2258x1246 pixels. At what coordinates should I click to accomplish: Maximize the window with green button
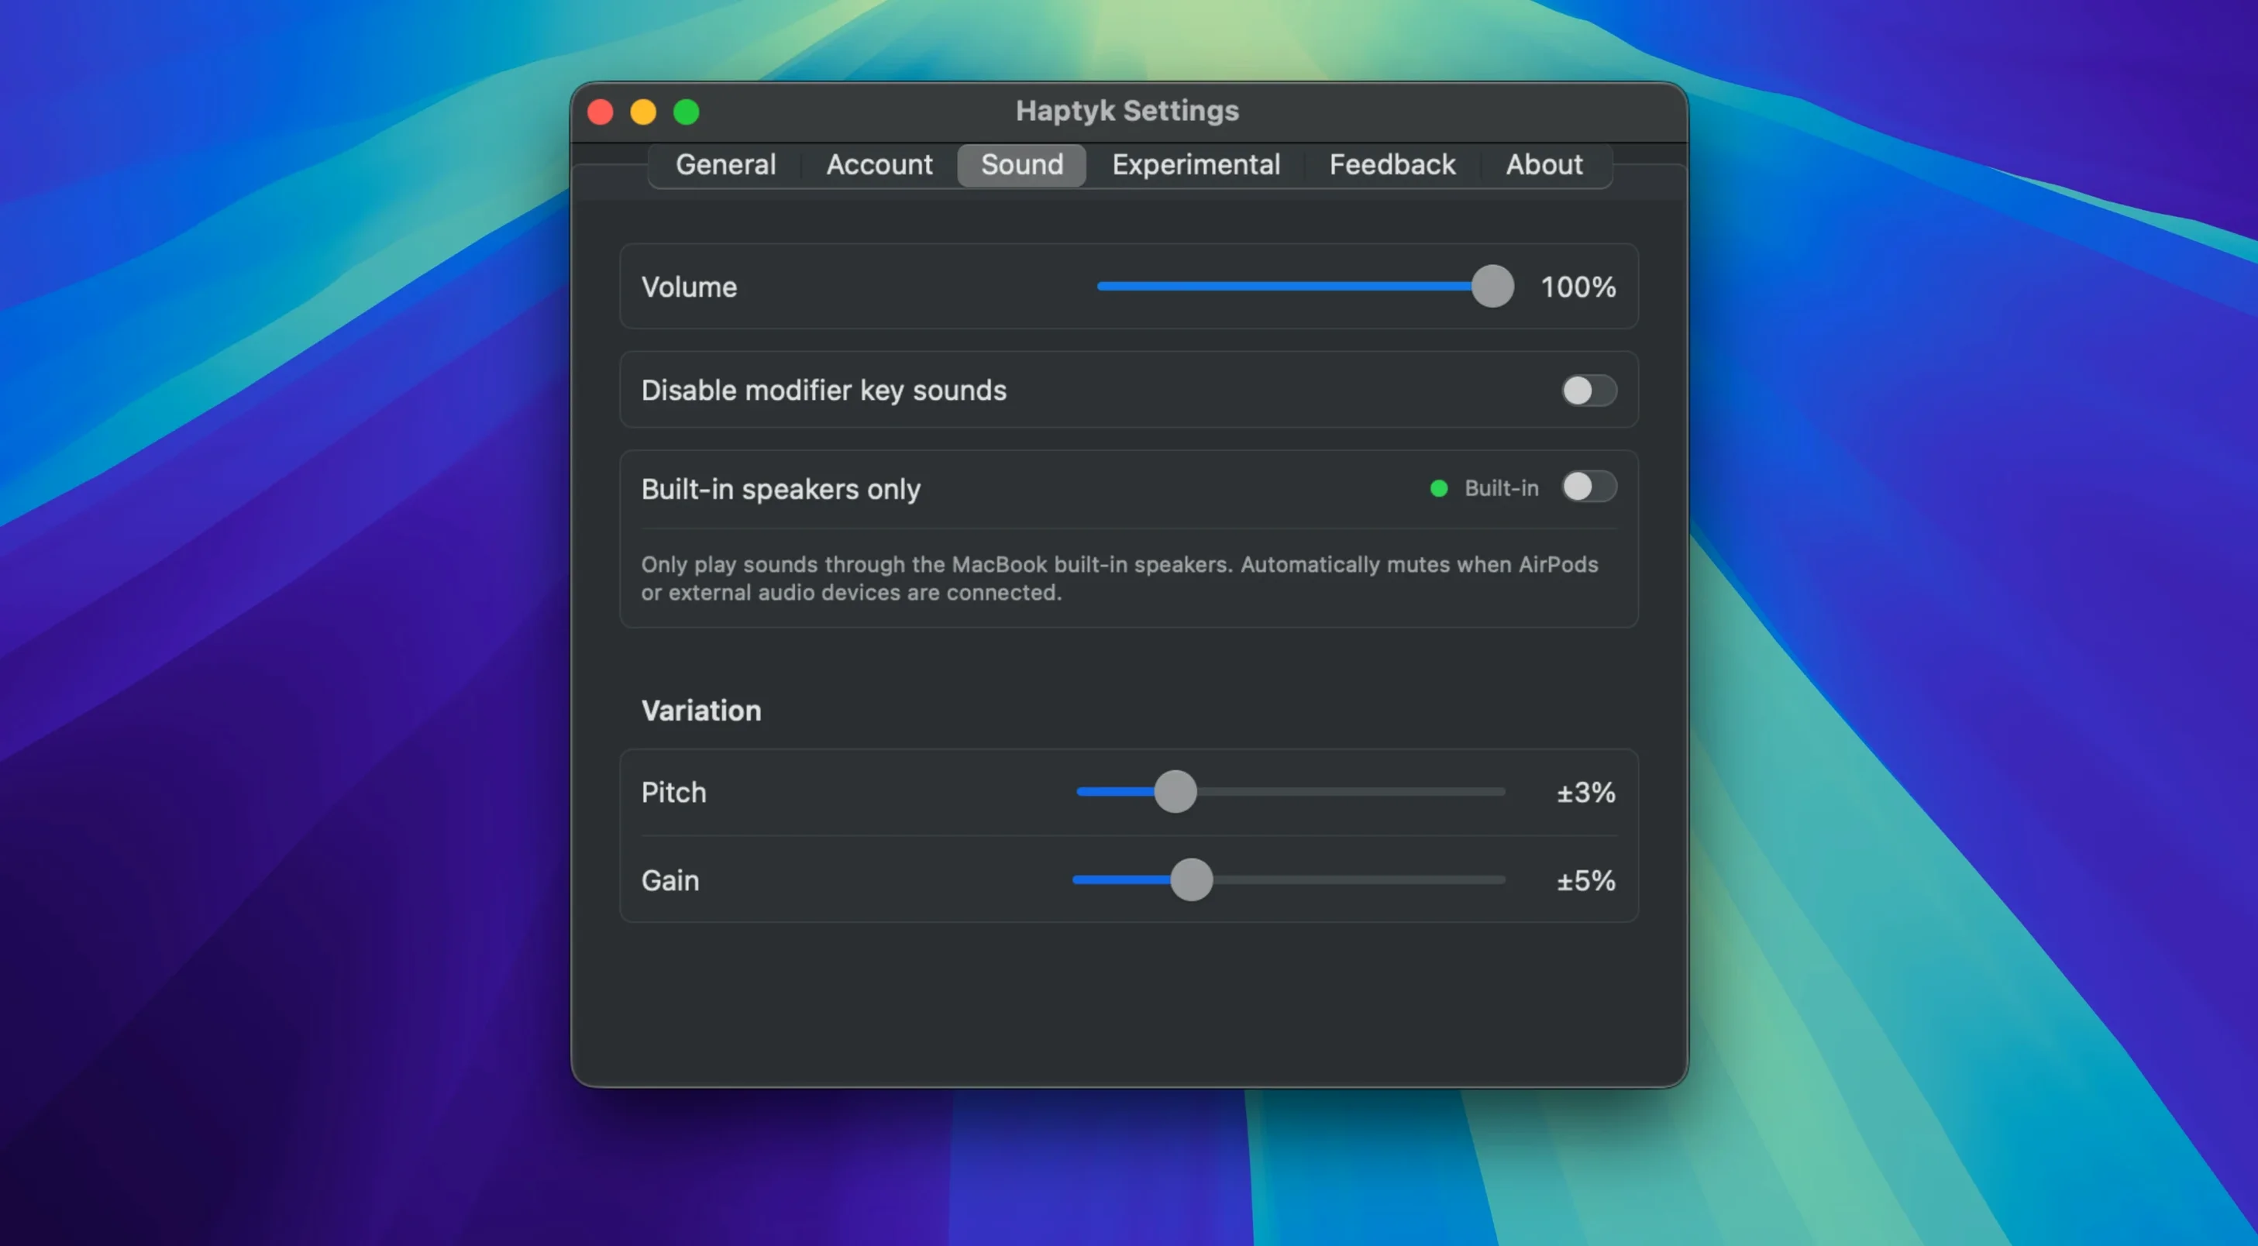point(687,112)
